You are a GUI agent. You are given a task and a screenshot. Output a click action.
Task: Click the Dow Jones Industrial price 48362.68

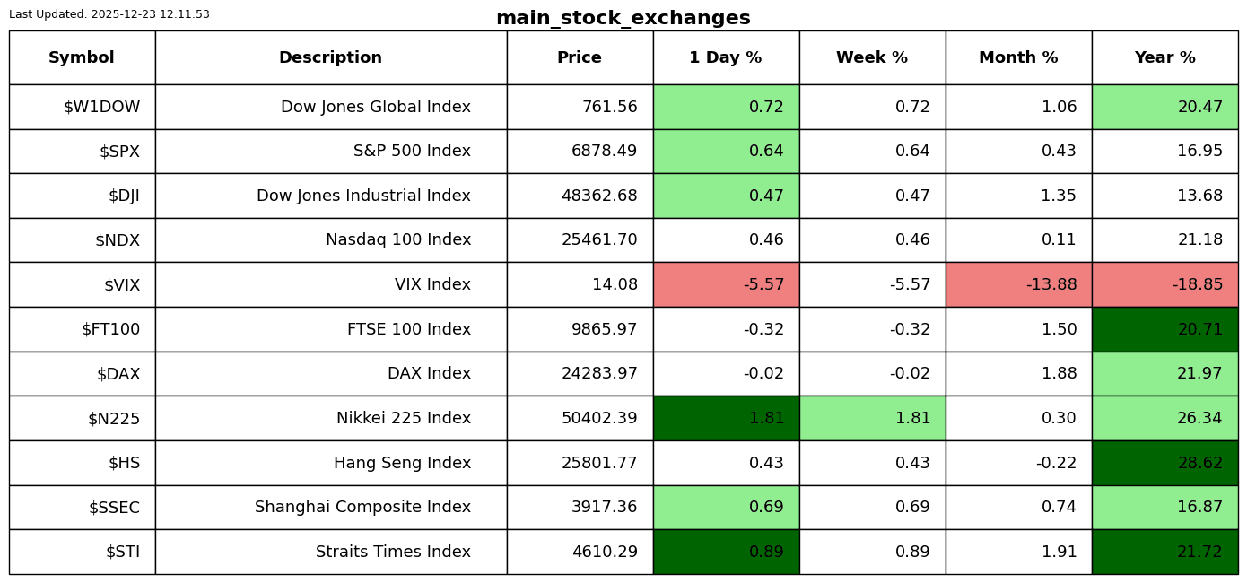pyautogui.click(x=599, y=196)
